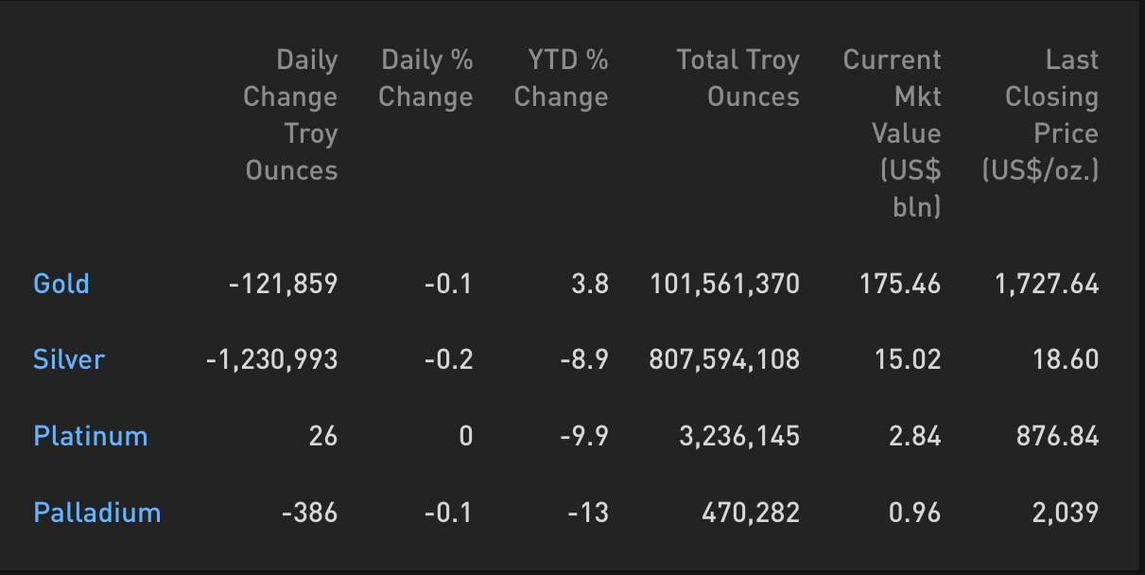Select Platinum's YTD change -9.9 cell
Screen dimensions: 1145x575
pos(588,436)
